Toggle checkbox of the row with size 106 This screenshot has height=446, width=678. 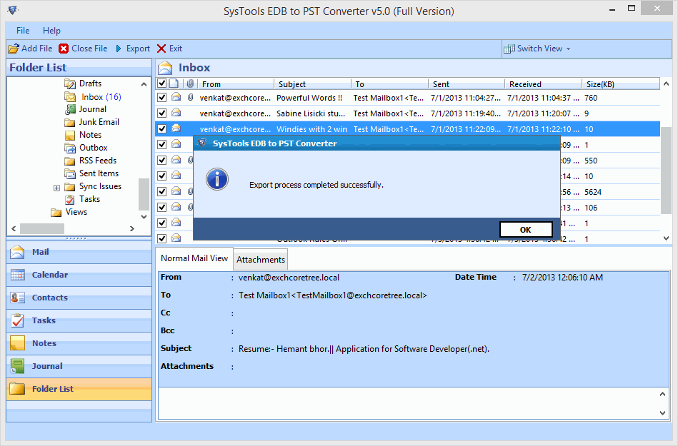(161, 207)
